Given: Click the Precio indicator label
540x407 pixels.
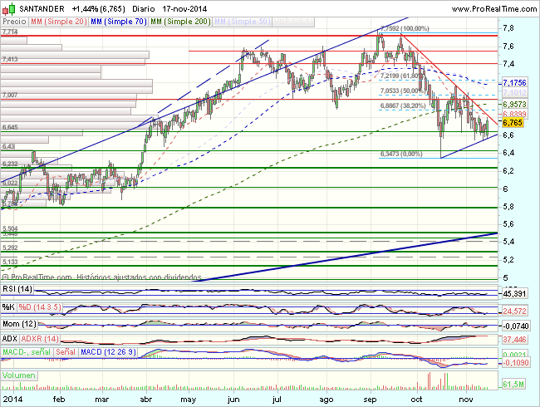Looking at the screenshot, I should [x=14, y=19].
